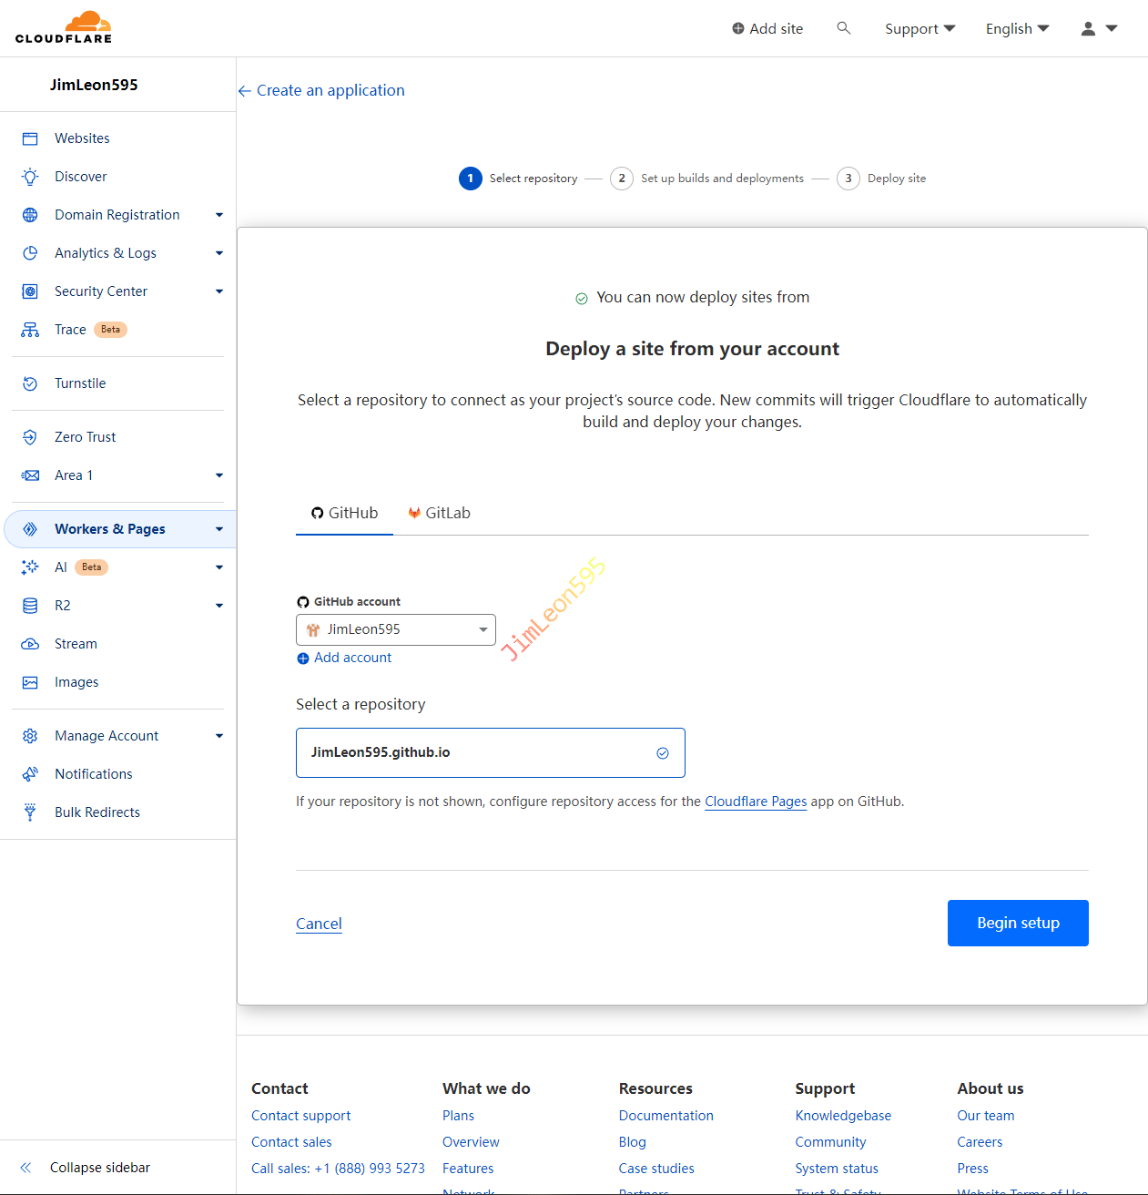Open search with the magnifier icon
The width and height of the screenshot is (1148, 1195).
point(844,28)
